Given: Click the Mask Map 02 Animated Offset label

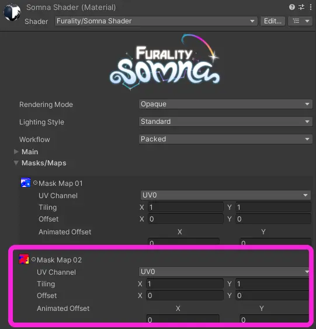Looking at the screenshot, I should pyautogui.click(x=63, y=309).
